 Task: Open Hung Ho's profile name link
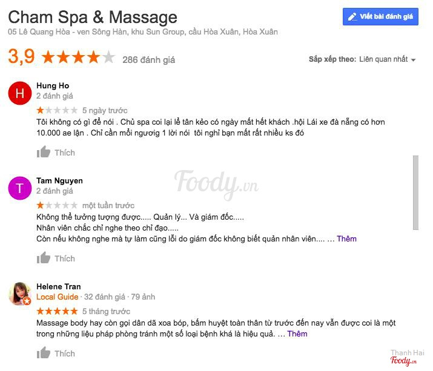pos(53,86)
